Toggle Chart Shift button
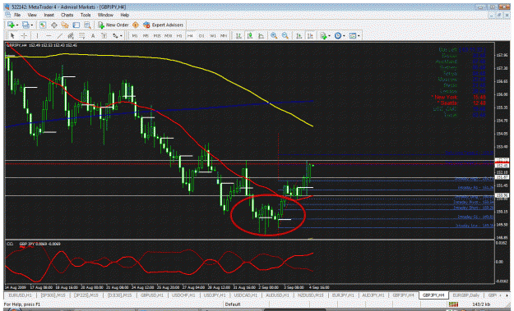Image resolution: width=514 pixels, height=311 pixels. 310,35
